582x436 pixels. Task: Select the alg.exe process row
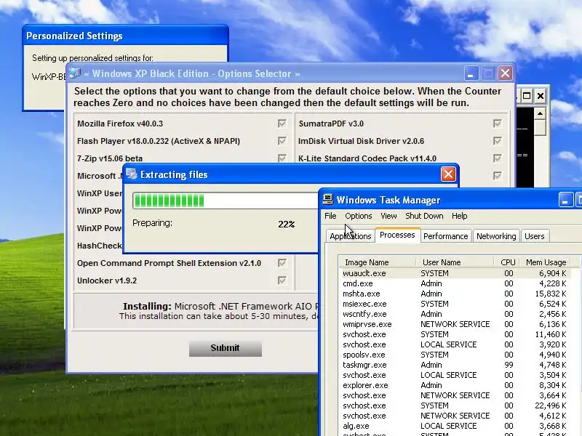pyautogui.click(x=454, y=426)
